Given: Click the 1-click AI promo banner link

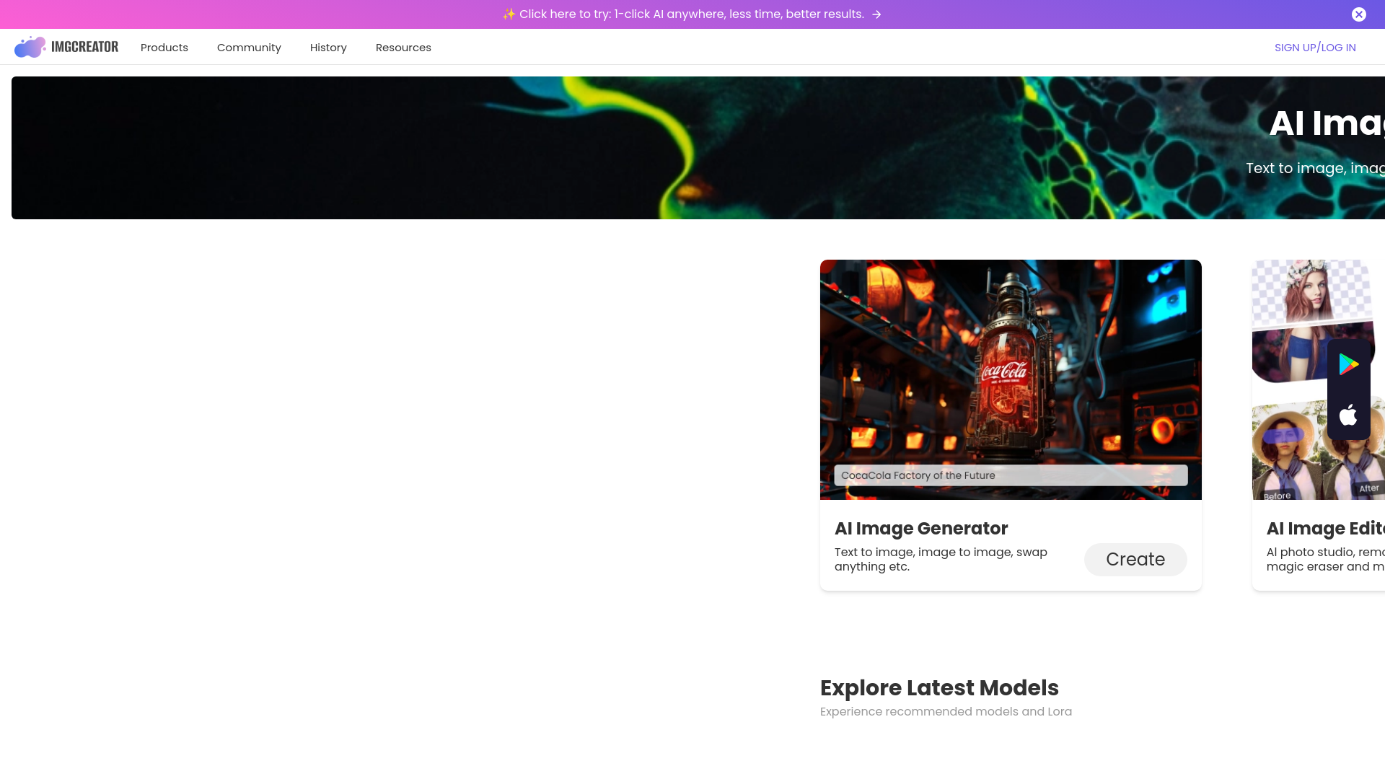Looking at the screenshot, I should coord(684,14).
